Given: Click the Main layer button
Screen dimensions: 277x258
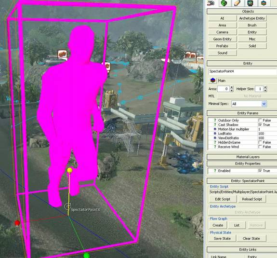Looking at the screenshot, I should click(x=247, y=81).
